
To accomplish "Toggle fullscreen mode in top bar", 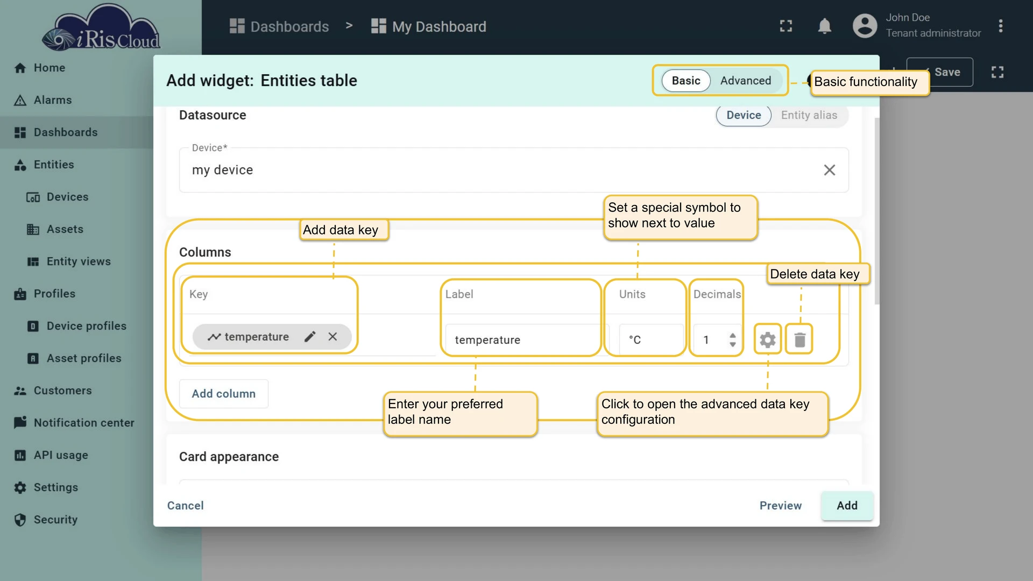I will coord(786,26).
